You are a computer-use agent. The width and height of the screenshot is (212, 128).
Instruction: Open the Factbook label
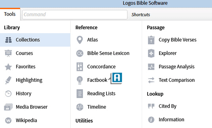coord(97,80)
